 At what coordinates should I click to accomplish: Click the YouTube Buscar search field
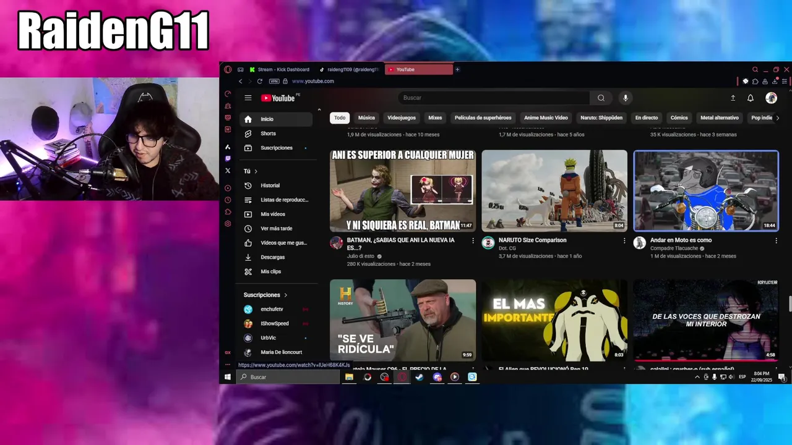(x=494, y=98)
